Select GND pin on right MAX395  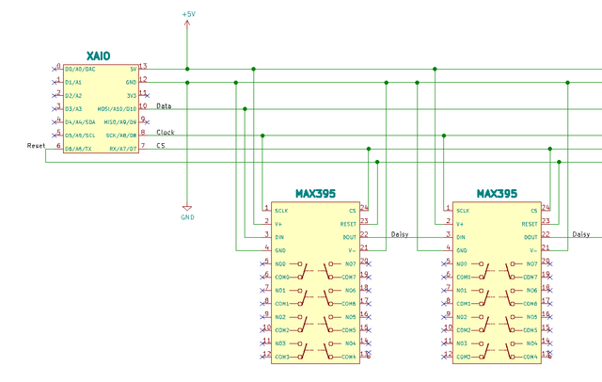pos(462,250)
